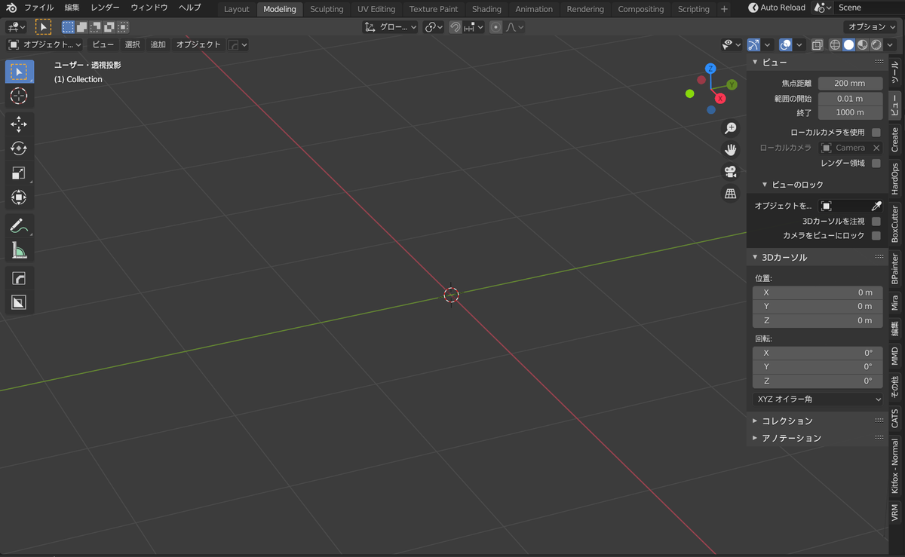Select the Annotate pencil tool
The width and height of the screenshot is (905, 557).
(x=19, y=225)
